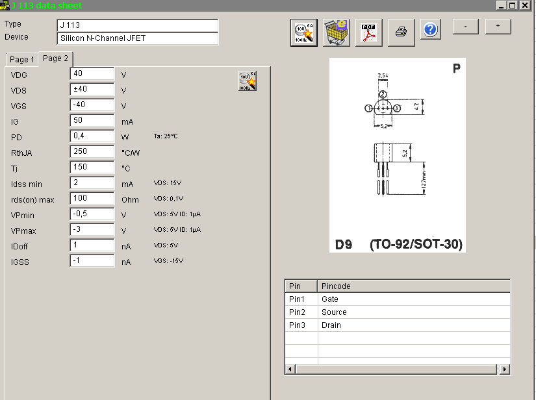Image resolution: width=536 pixels, height=400 pixels.
Task: Click the VDG value field
Action: coord(92,73)
